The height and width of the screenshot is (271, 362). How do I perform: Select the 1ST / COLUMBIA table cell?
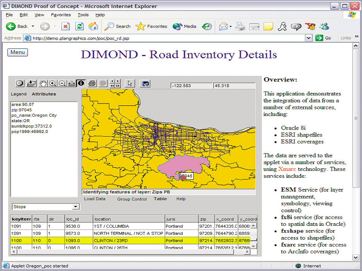click(129, 226)
